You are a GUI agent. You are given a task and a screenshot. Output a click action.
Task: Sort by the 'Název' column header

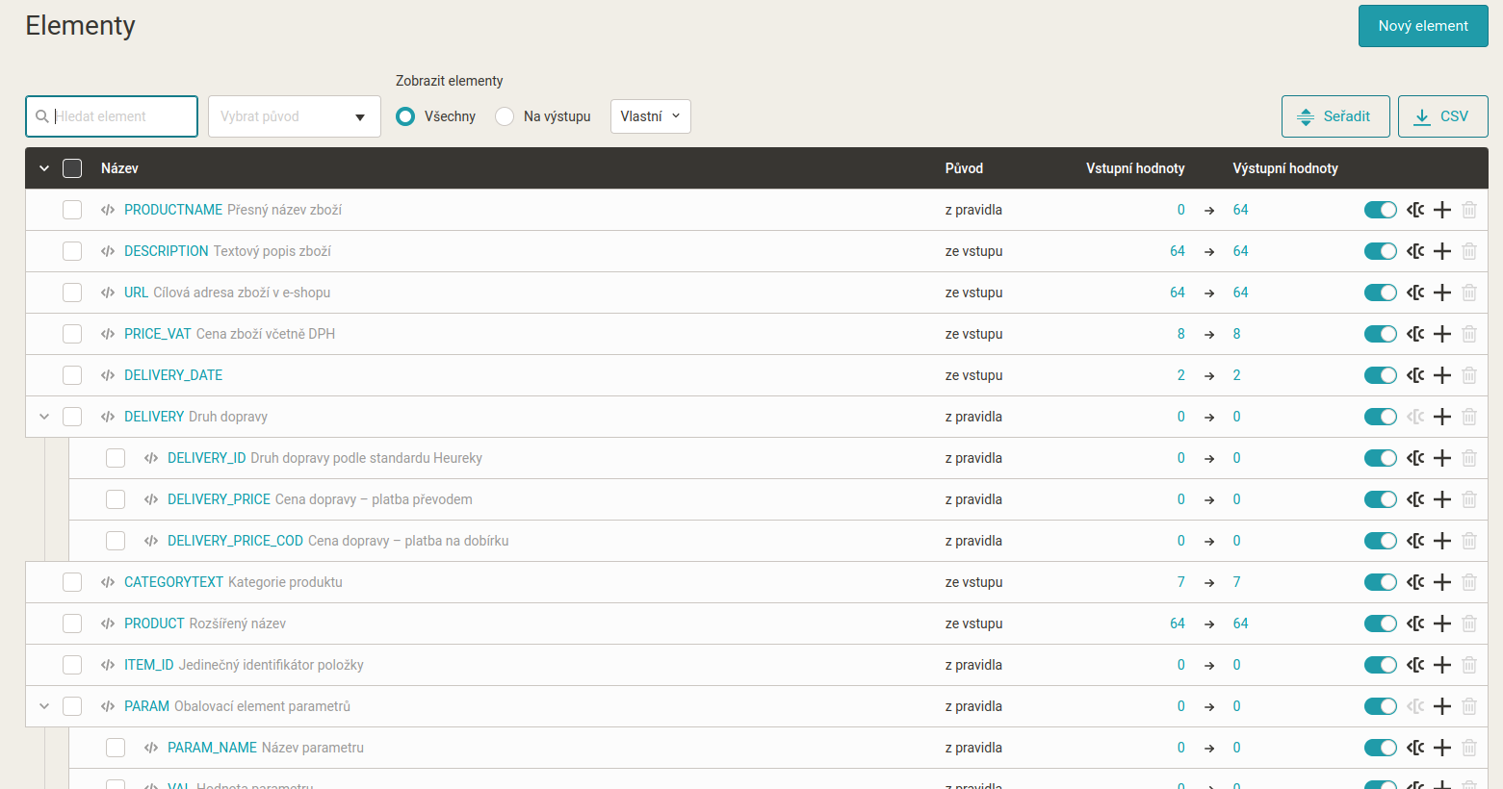coord(119,168)
